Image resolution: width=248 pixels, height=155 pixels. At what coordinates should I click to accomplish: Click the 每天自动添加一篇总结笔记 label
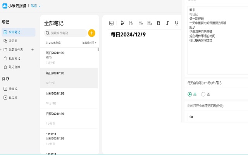point(205,83)
